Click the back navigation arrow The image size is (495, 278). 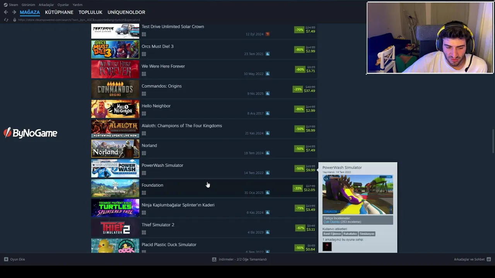point(6,12)
